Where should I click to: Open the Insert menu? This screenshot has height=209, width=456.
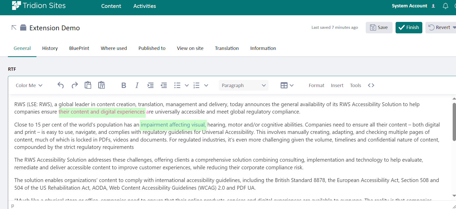pyautogui.click(x=337, y=85)
